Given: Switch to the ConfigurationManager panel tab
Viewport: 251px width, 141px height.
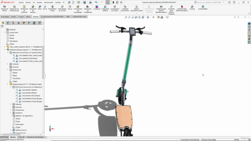Looking at the screenshot, I should tap(13, 23).
